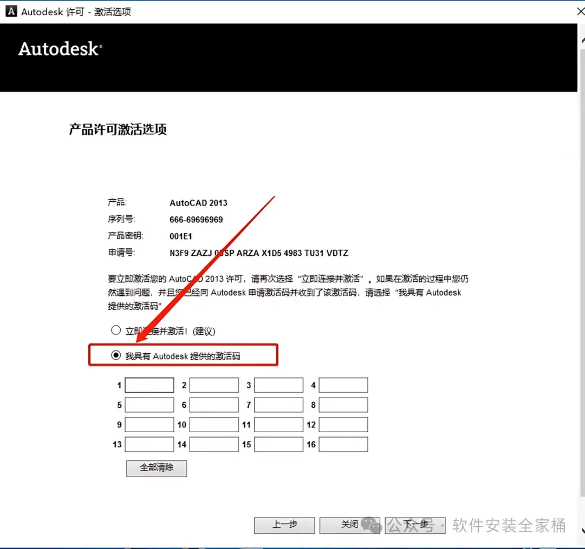Click the 关闭 (Close) button
This screenshot has height=549, width=585.
349,525
